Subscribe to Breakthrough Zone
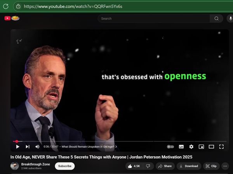Viewport: 233px width, 174px height. pyautogui.click(x=65, y=166)
